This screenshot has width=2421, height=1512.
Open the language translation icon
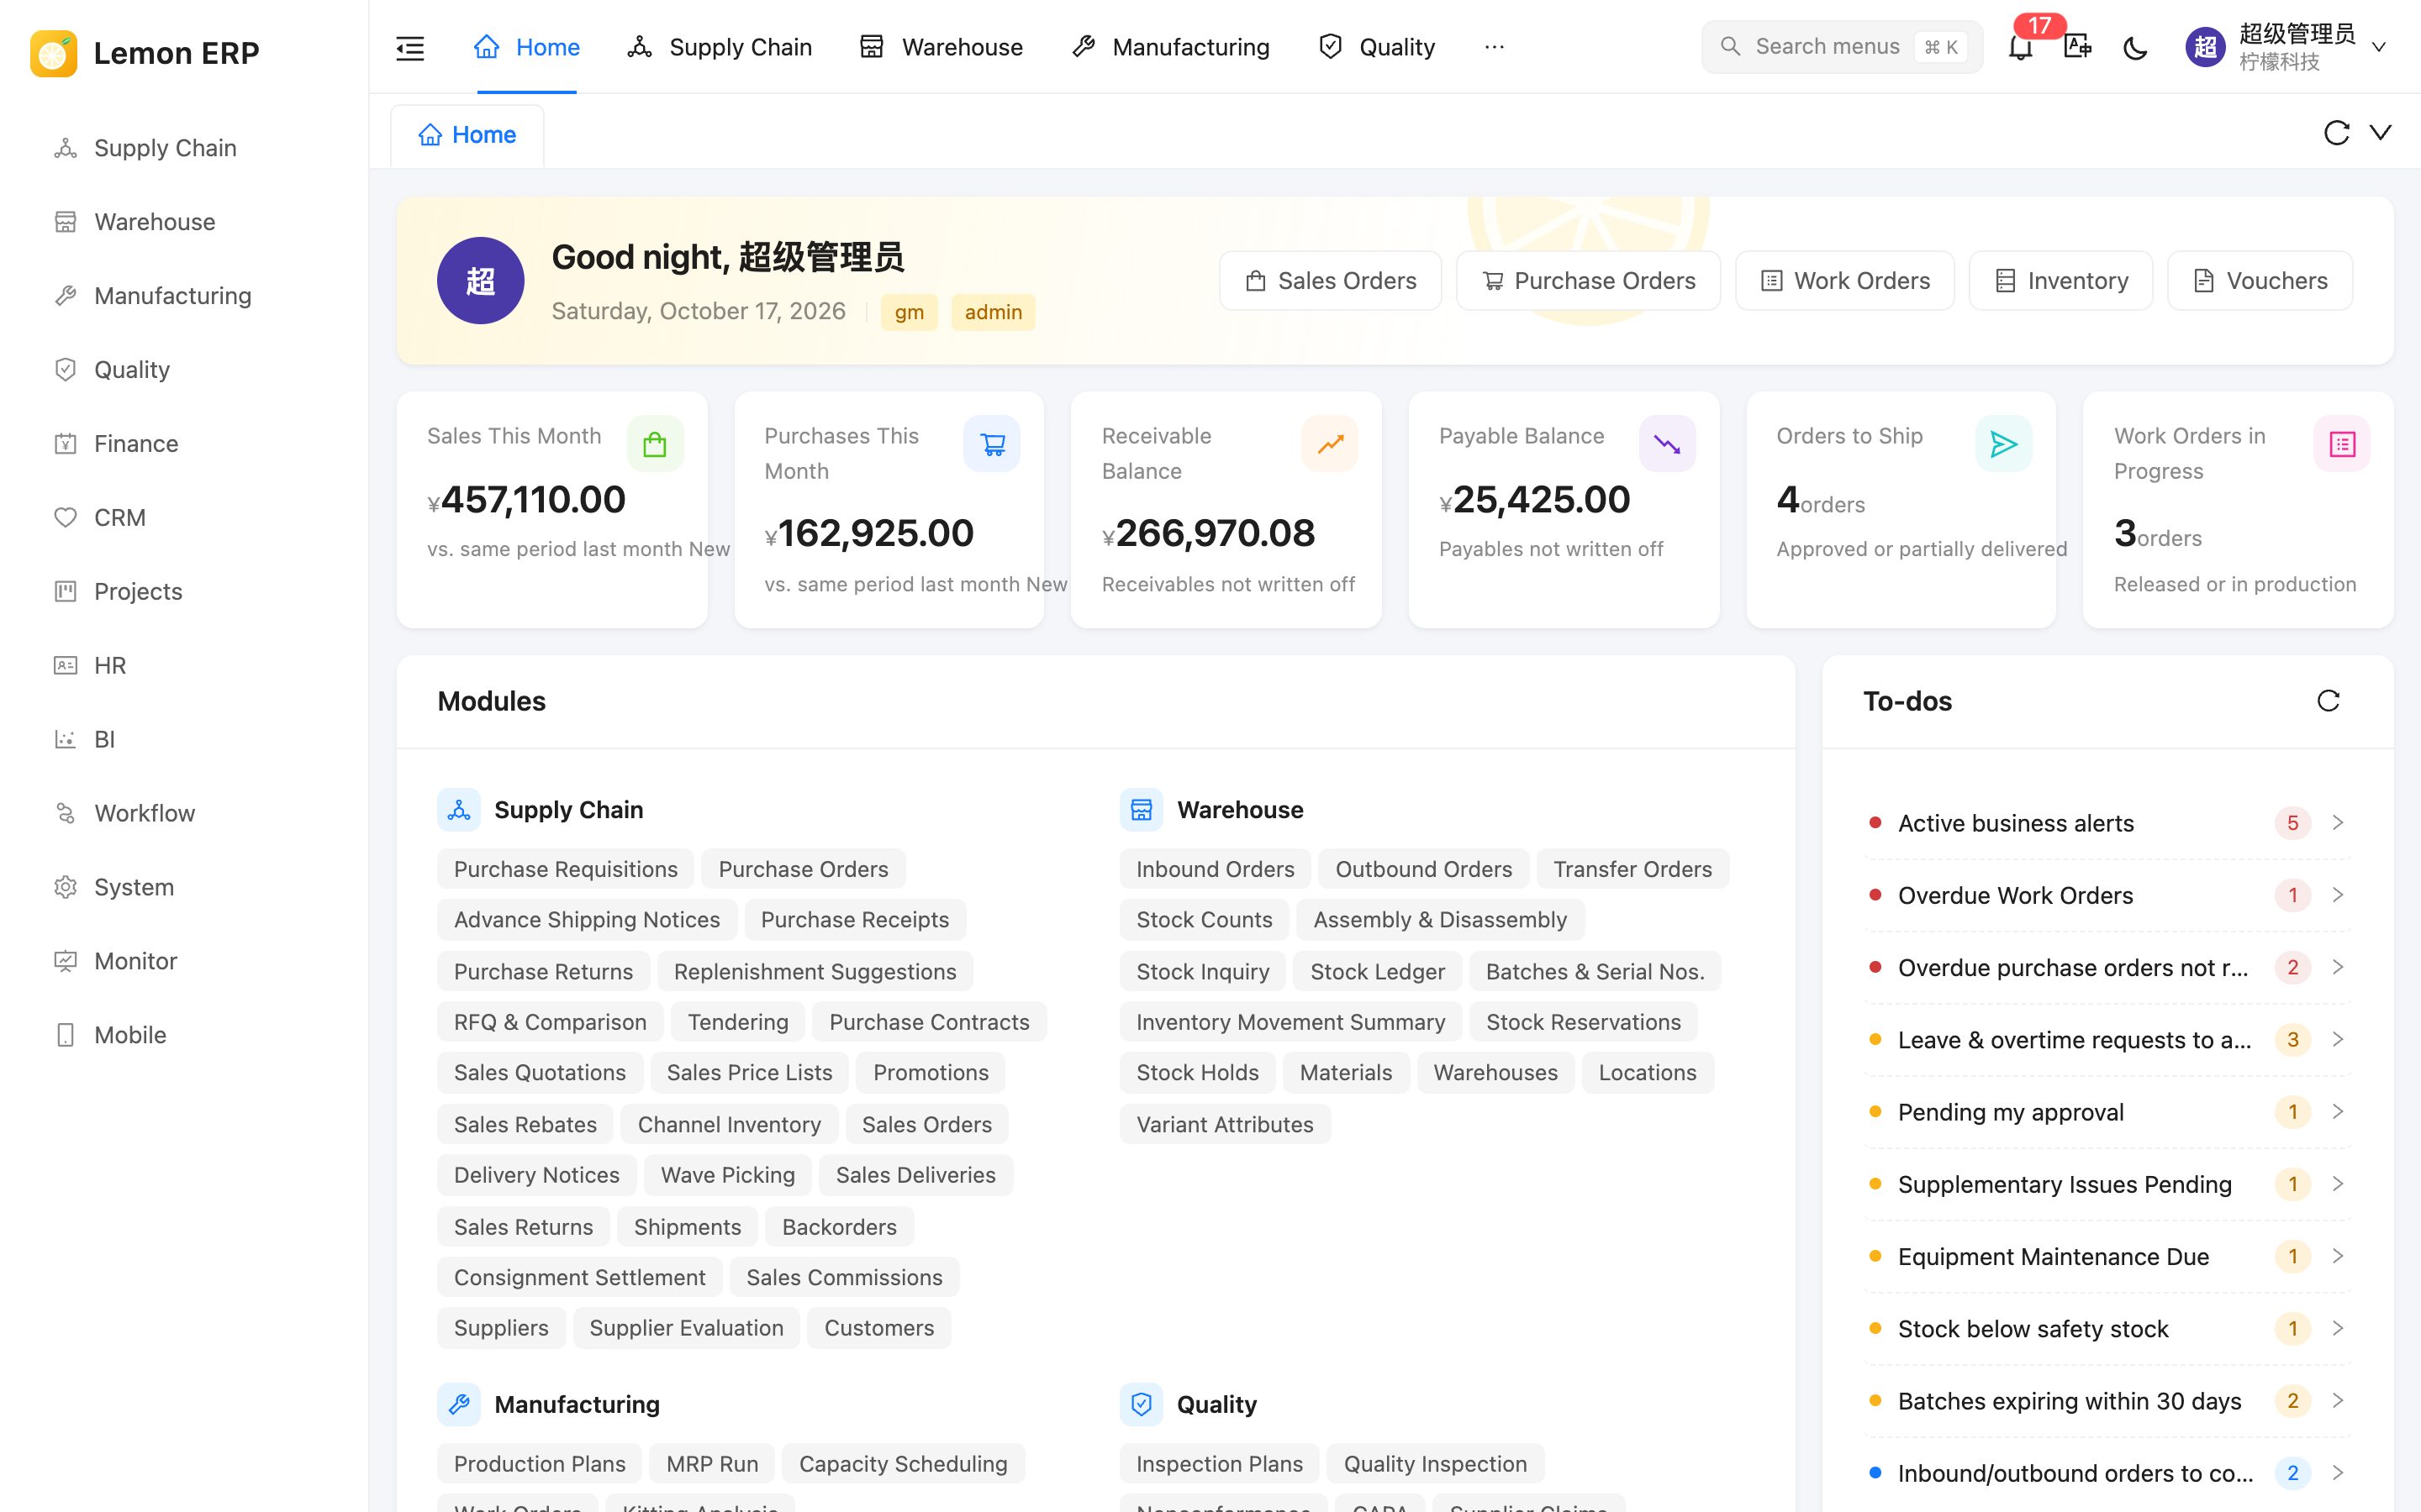tap(2078, 47)
